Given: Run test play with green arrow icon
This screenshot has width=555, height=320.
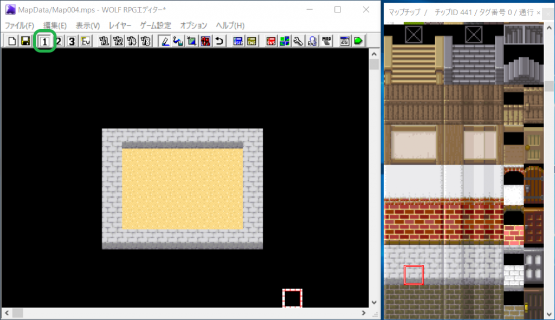Looking at the screenshot, I should point(358,41).
